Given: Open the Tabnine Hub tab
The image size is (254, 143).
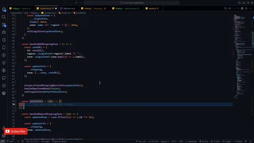Looking at the screenshot, I should click(x=69, y=8).
